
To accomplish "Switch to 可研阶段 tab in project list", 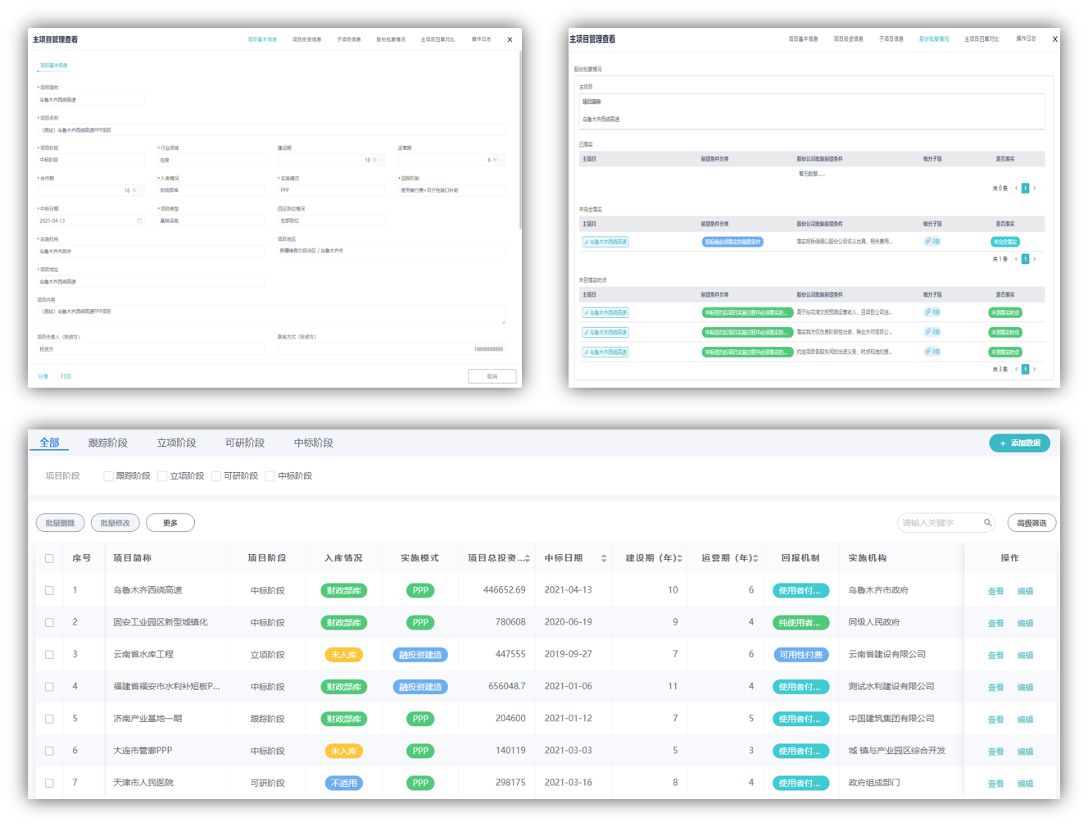I will coord(245,443).
